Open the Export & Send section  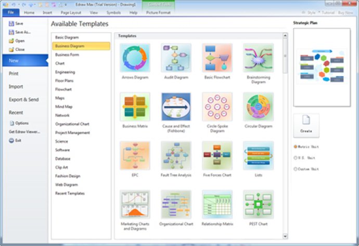point(24,99)
